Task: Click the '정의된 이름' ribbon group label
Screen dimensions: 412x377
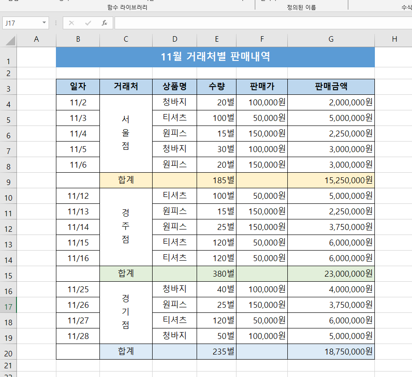Action: [302, 7]
